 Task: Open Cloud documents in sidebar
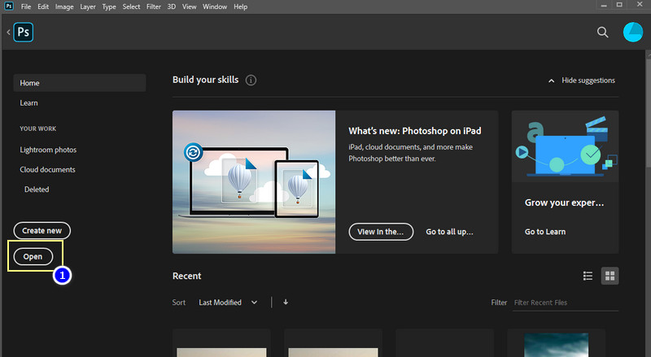click(47, 170)
